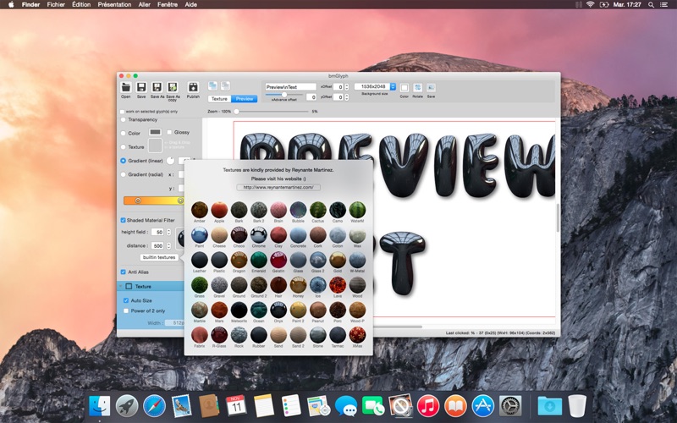The height and width of the screenshot is (423, 677).
Task: Choose the Emerald texture sphere
Action: 259,261
